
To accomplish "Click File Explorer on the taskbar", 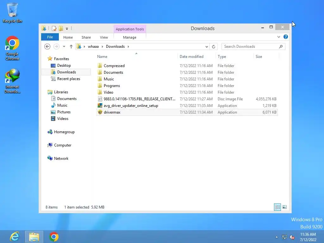I will [x=34, y=237].
